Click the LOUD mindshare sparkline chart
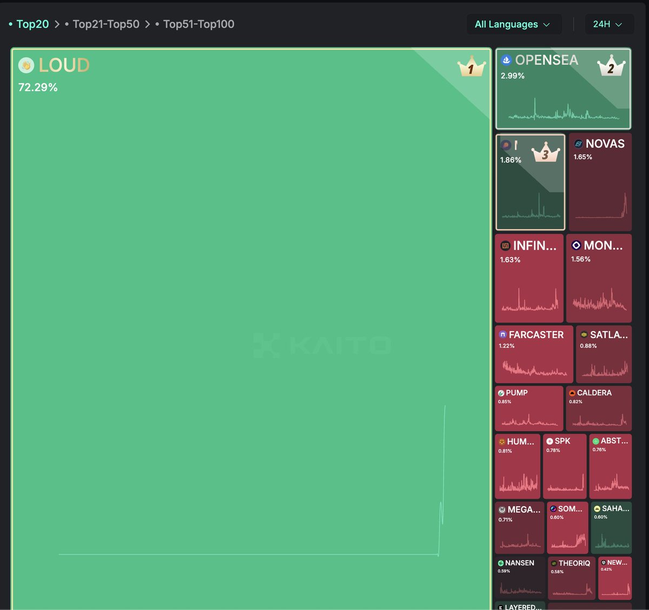649x610 pixels. point(252,481)
